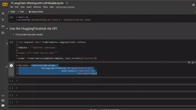Open the Runtime menu

click(37, 7)
